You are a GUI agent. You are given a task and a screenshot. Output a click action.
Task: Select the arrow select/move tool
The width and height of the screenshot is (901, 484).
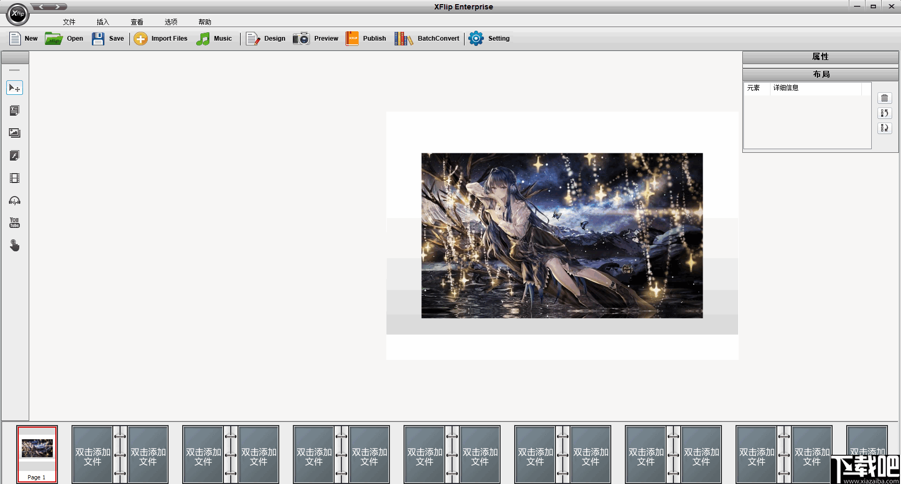pyautogui.click(x=15, y=88)
